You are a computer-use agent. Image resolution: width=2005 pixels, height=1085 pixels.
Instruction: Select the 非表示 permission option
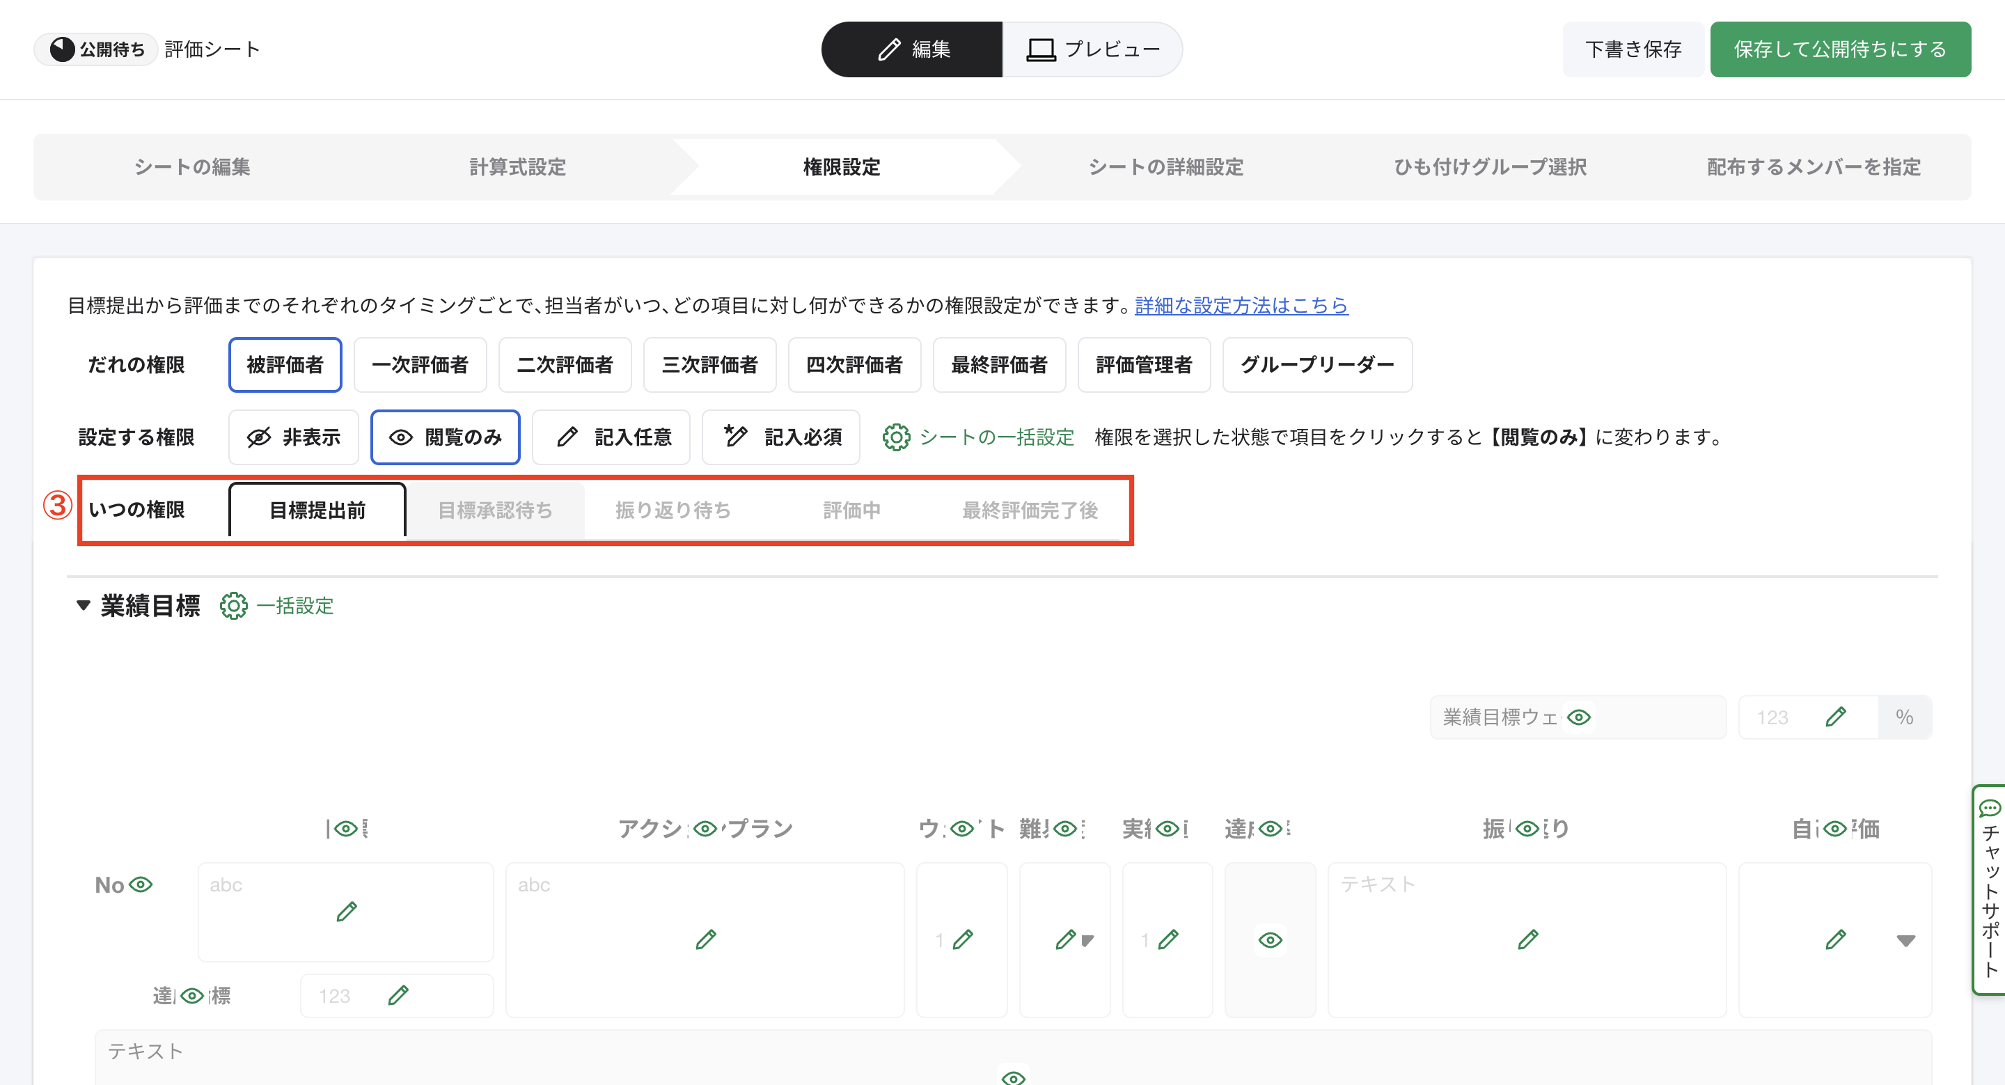(x=293, y=437)
